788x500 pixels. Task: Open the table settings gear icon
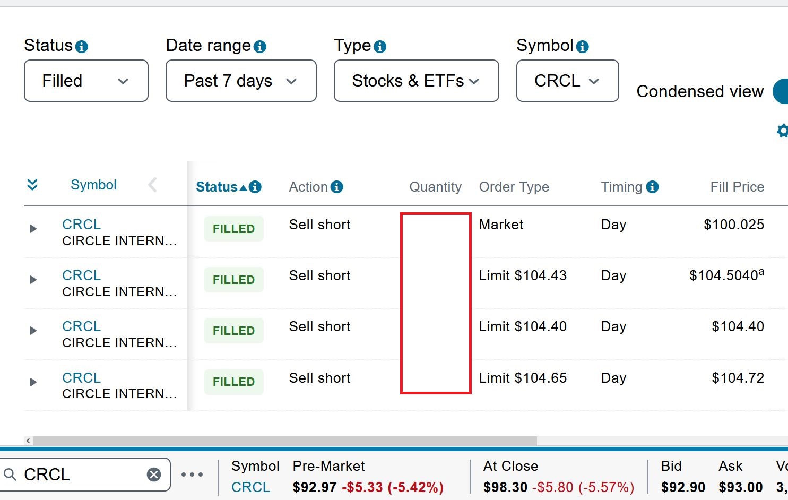(x=782, y=131)
